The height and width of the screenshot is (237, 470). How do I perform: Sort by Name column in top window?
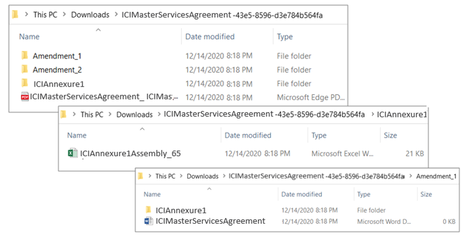click(x=29, y=37)
